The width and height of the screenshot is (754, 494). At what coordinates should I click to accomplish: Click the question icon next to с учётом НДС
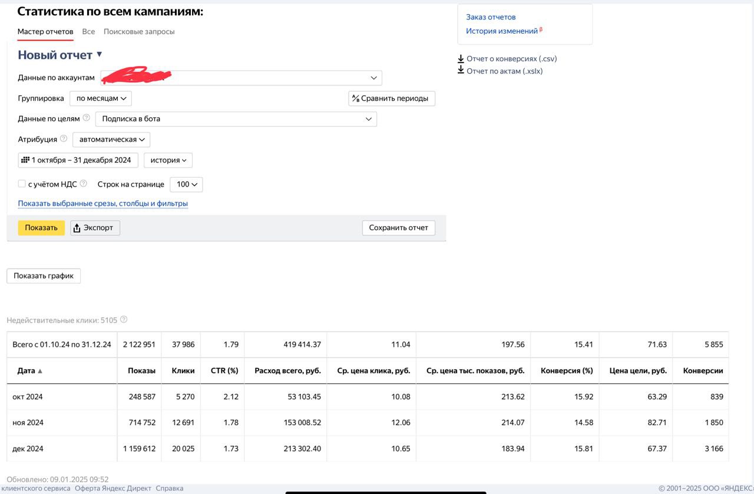pos(83,184)
